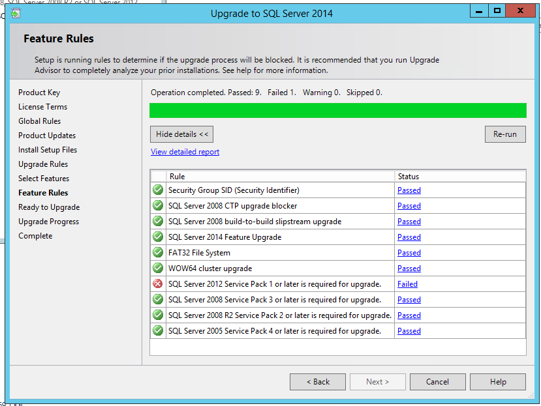
Task: Click the 'SQL Server 2012 Service Pack 1 or later' rule text
Action: point(275,284)
